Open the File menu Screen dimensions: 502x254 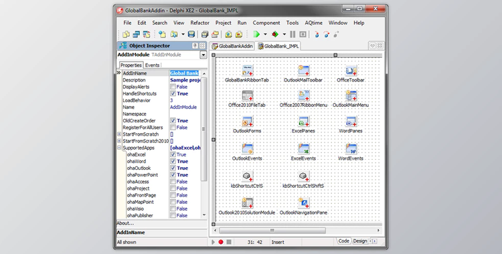(x=127, y=23)
